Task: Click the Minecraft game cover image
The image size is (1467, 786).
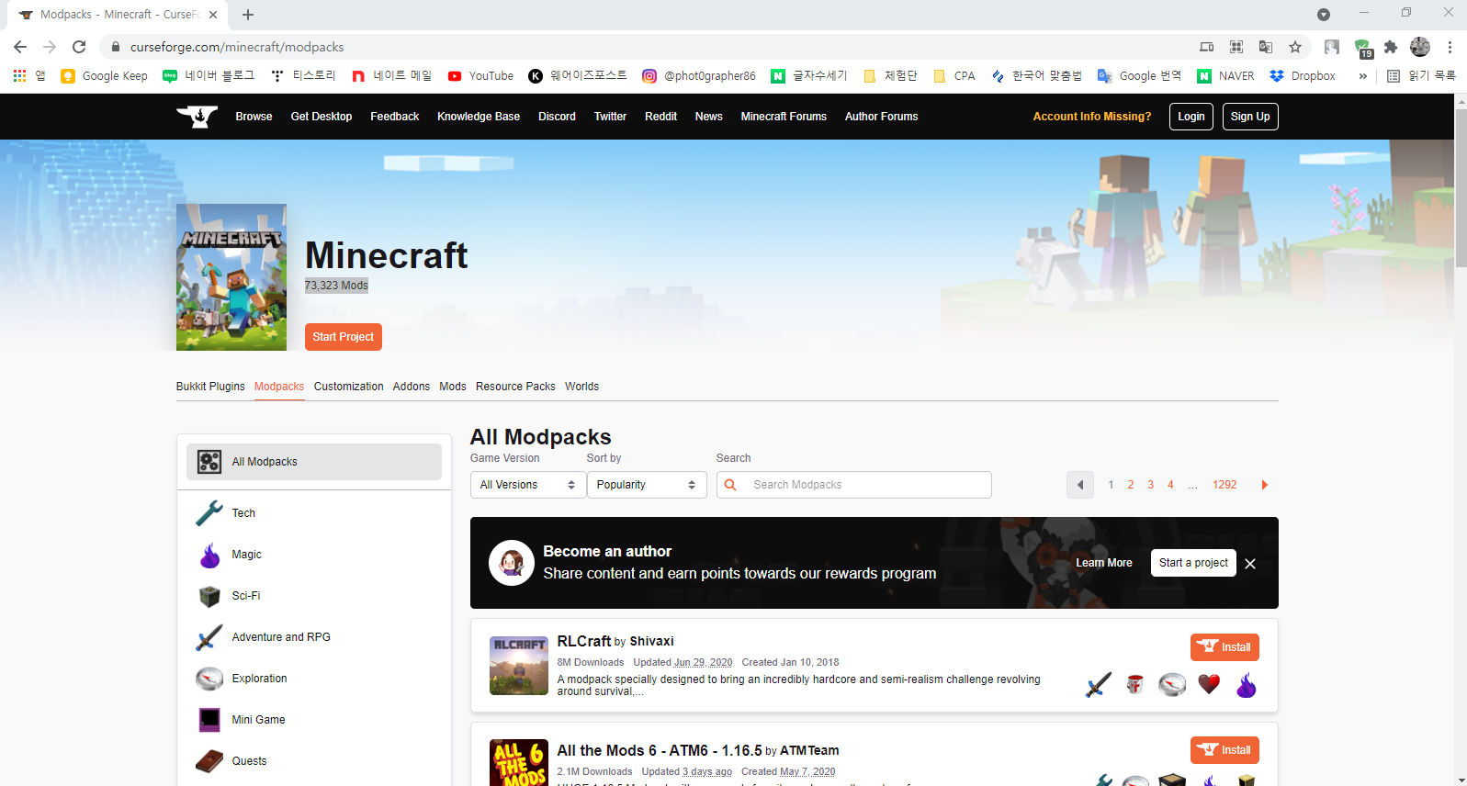Action: click(x=231, y=277)
